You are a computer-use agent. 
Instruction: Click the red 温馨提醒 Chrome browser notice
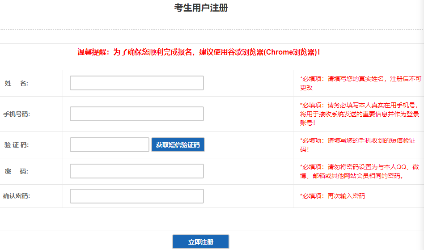pyautogui.click(x=199, y=52)
